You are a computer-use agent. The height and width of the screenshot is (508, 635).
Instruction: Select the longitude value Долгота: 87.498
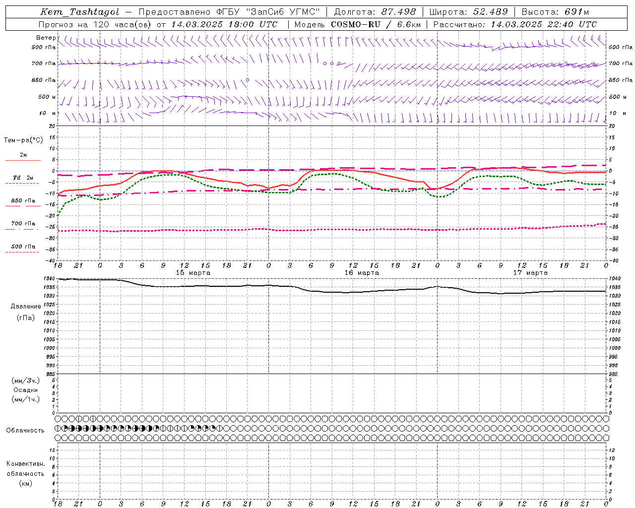[375, 12]
